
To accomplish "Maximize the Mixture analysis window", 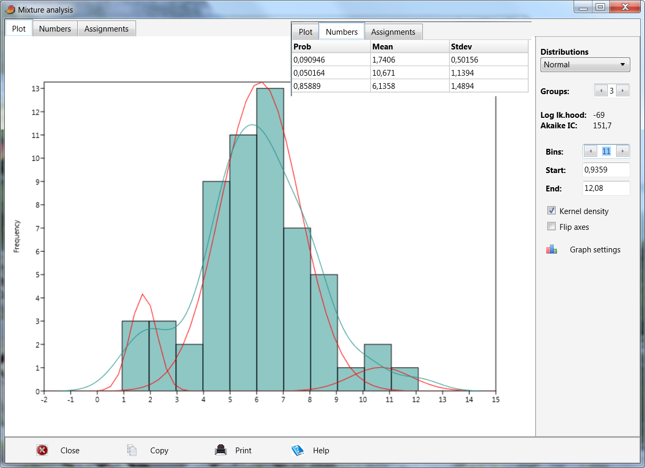I will pyautogui.click(x=600, y=7).
